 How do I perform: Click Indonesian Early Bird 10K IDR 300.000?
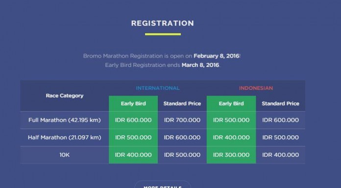click(231, 155)
